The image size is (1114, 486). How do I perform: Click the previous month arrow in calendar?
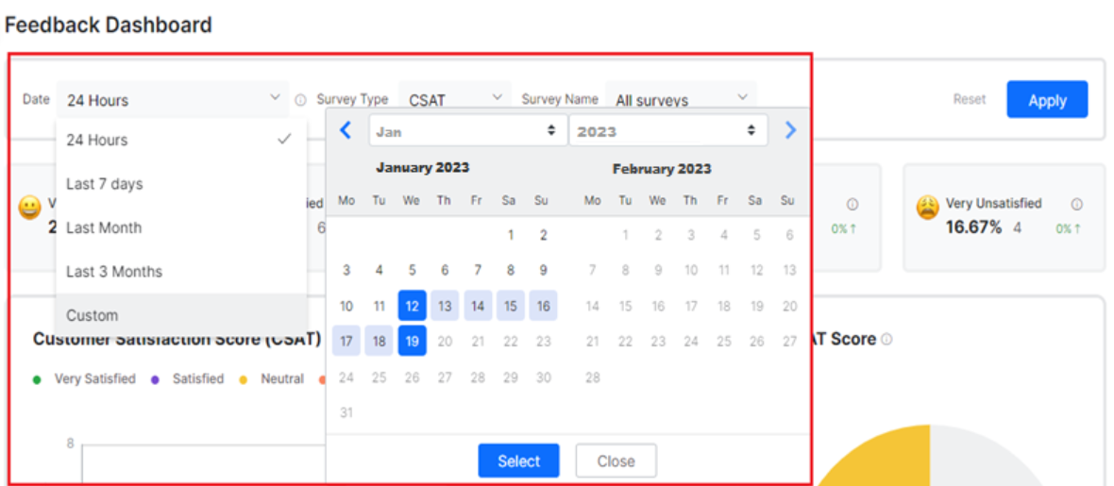pos(346,130)
